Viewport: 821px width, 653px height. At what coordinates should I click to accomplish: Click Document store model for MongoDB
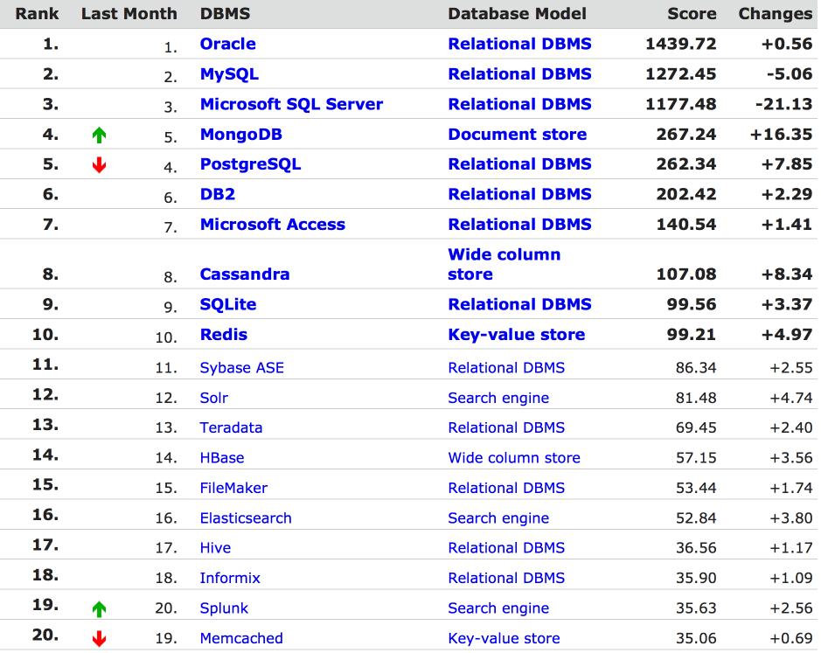517,135
